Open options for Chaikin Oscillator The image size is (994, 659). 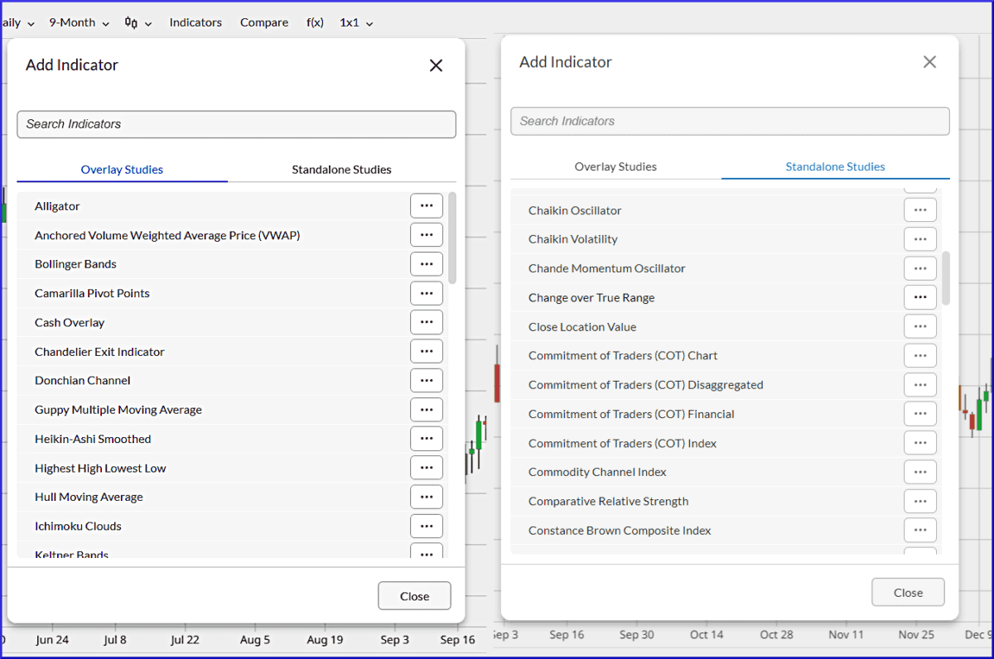919,209
